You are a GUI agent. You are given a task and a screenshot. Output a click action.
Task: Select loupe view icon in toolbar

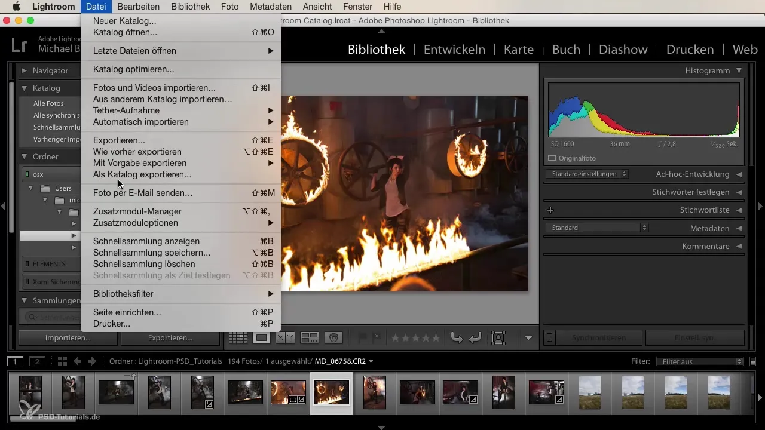tap(261, 338)
